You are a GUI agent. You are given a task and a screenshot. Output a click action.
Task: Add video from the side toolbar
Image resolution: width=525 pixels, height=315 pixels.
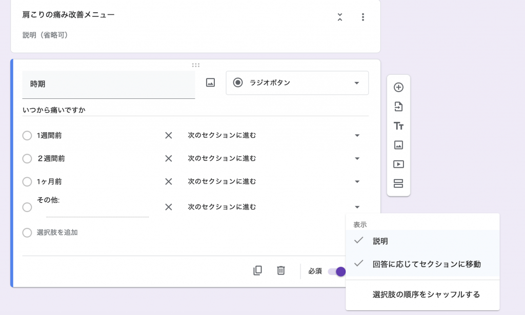pyautogui.click(x=398, y=164)
